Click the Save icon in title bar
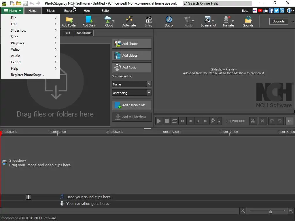This screenshot has width=295, height=221. tap(25, 3)
